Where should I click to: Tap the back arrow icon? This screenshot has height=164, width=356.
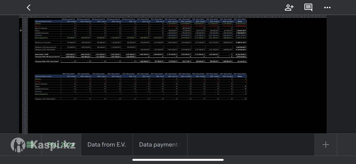28,8
